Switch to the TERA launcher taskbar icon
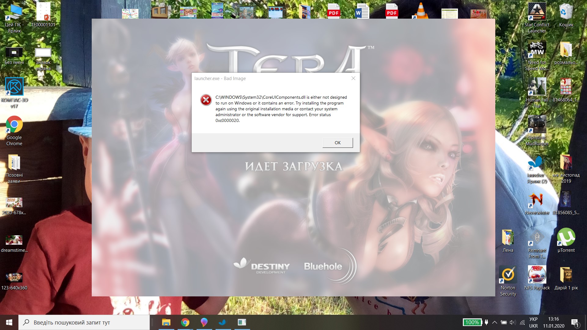Screen dimensions: 587x330 click(x=223, y=322)
